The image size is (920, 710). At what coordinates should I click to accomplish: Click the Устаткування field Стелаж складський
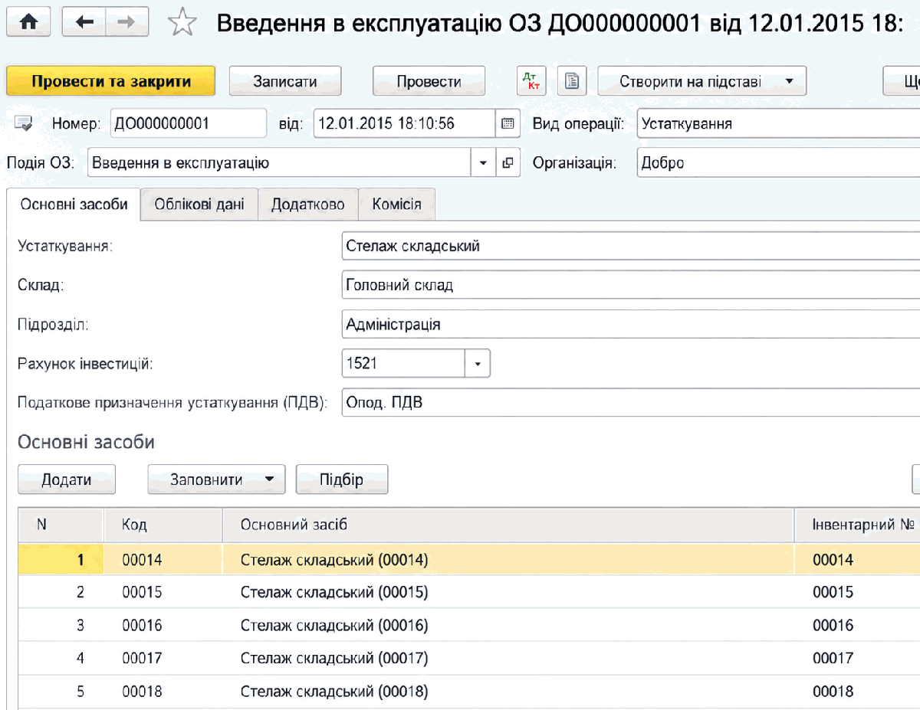631,246
